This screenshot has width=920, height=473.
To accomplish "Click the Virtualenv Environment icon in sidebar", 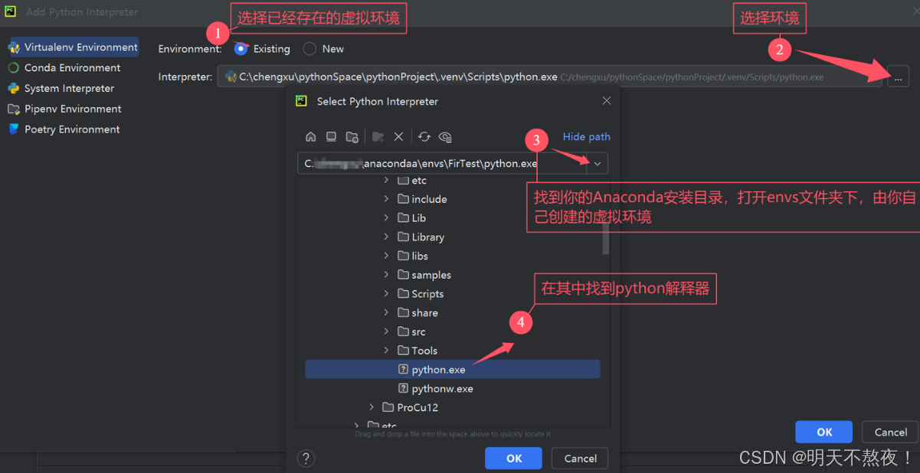I will click(x=14, y=47).
